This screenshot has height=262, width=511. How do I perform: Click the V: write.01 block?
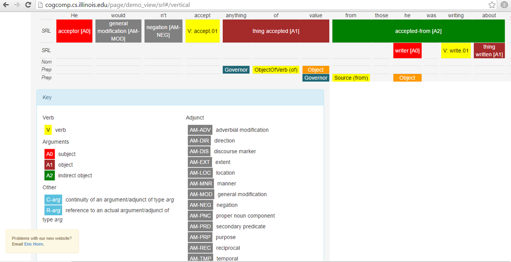[x=456, y=51]
